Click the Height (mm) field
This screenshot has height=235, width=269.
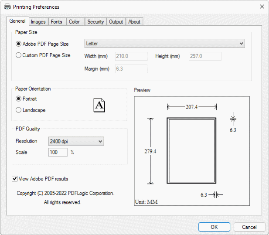tap(205, 56)
